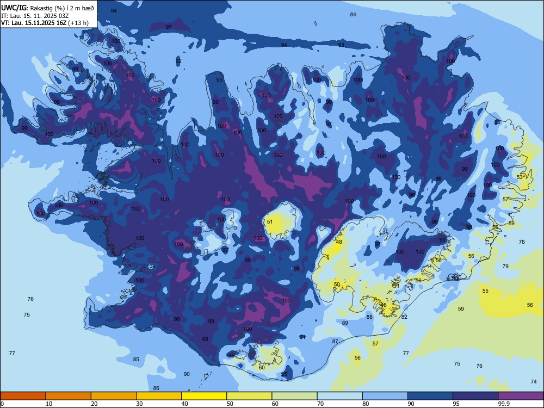Click the map value '84' near top
This screenshot has width=544, height=408.
353,15
